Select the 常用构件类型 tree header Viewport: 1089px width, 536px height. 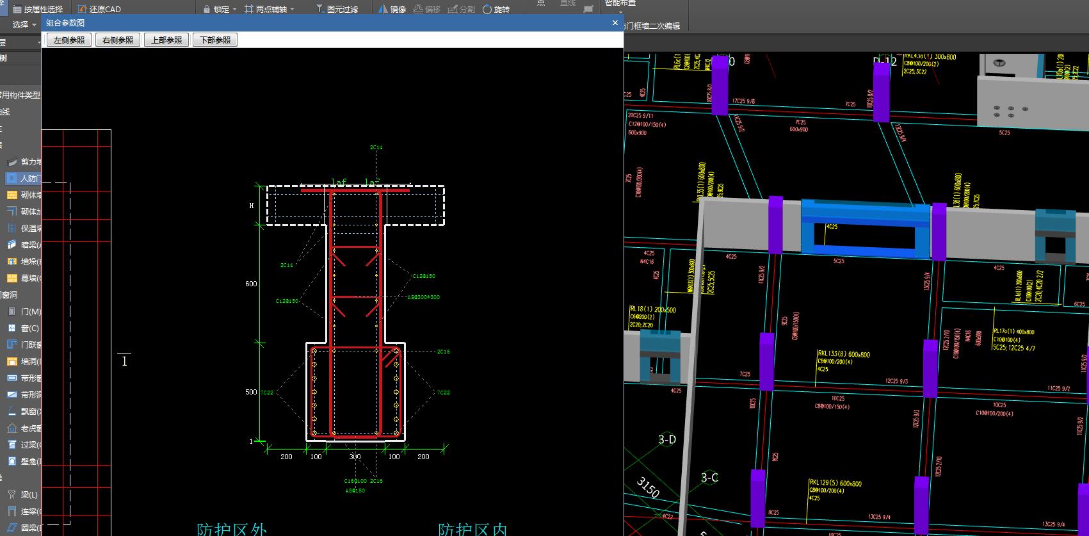(20, 95)
